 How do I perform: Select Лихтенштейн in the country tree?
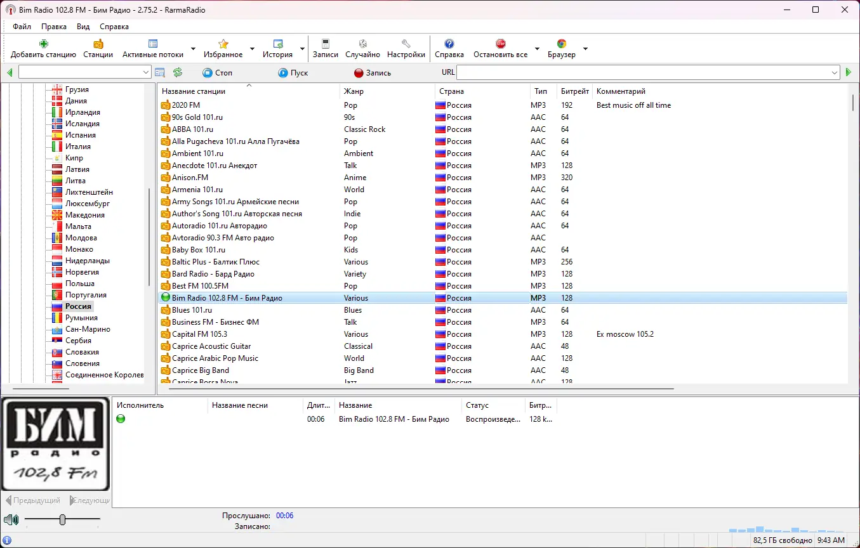point(89,192)
